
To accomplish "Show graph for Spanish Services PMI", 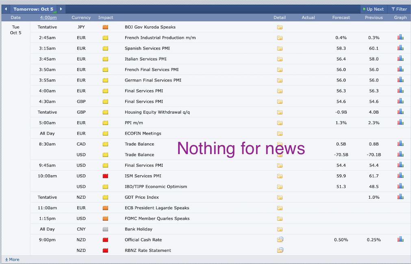I will click(400, 48).
